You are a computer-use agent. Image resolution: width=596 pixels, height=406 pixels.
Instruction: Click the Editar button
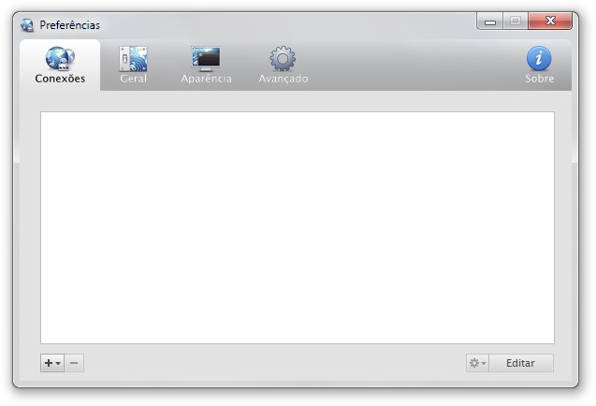click(x=521, y=363)
